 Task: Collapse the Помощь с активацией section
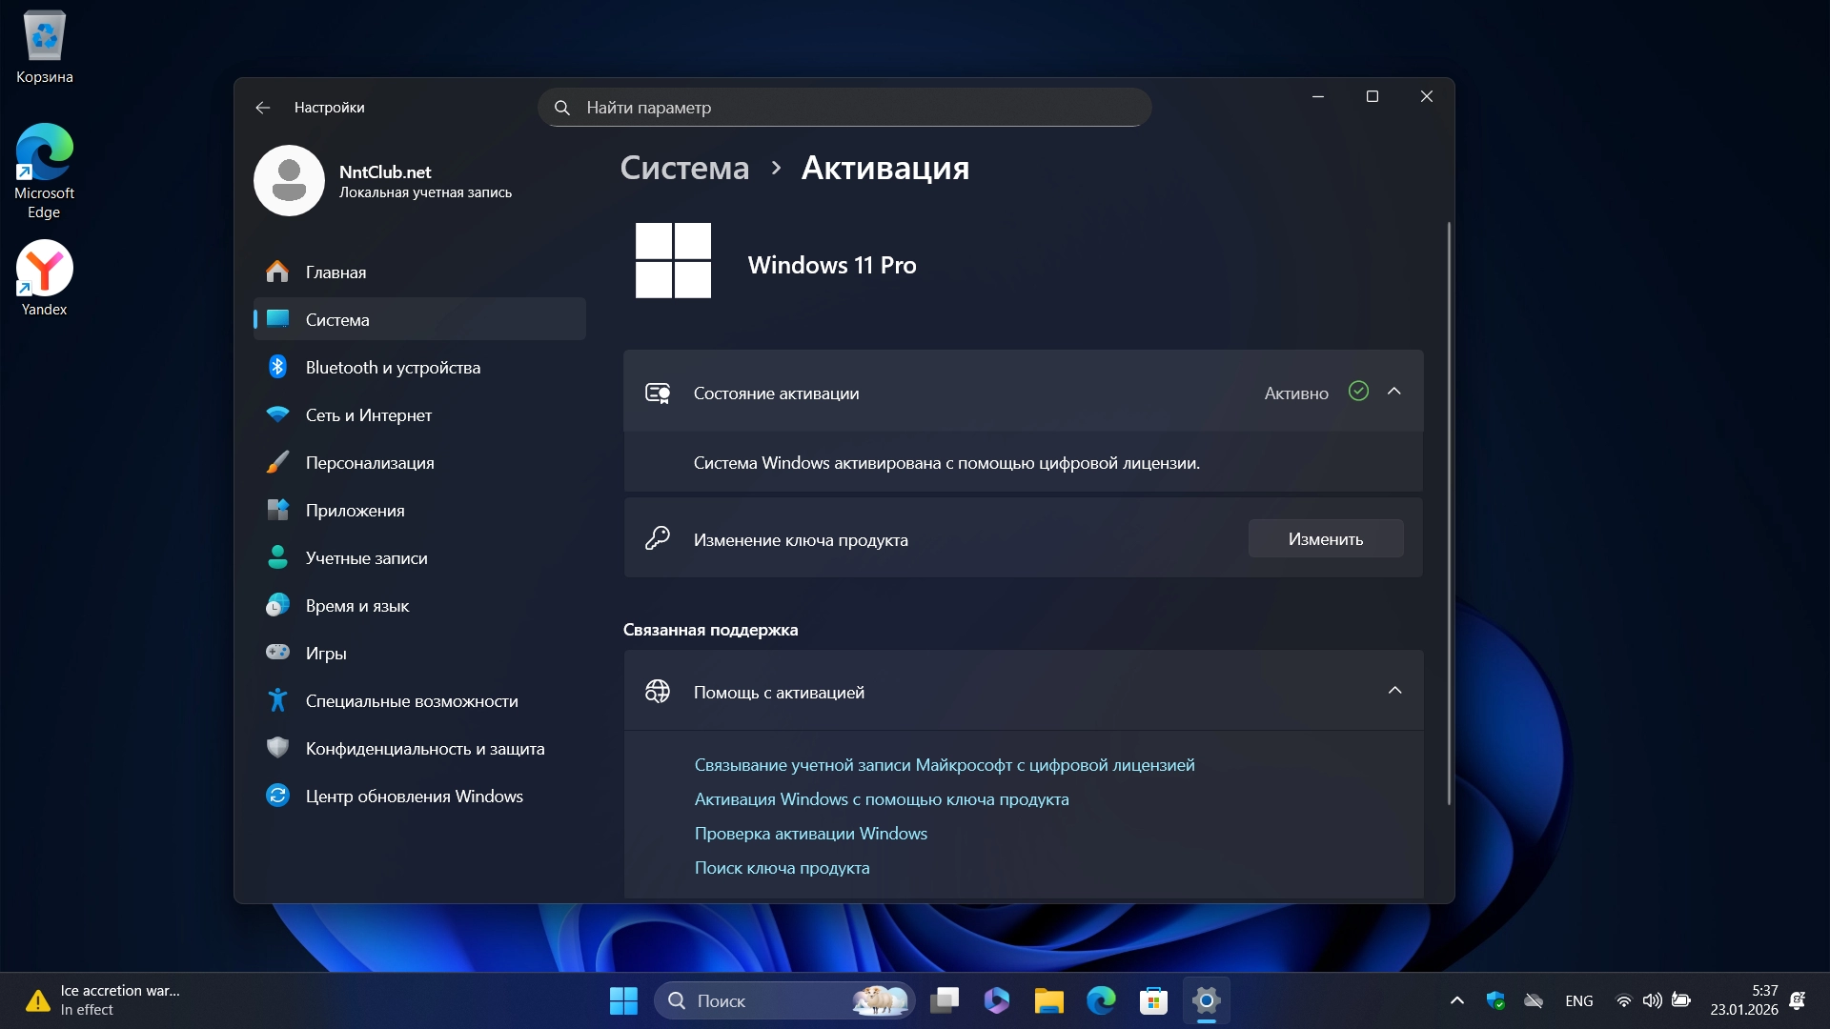coord(1394,691)
